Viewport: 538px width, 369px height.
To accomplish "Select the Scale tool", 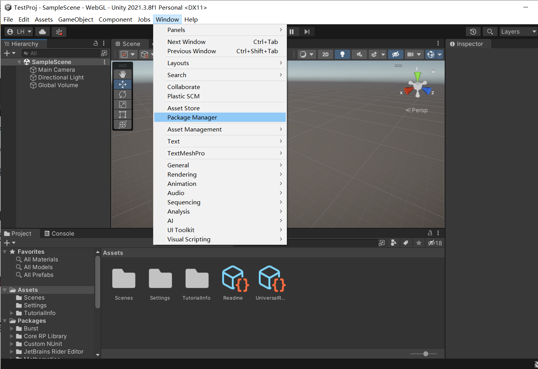I will (x=123, y=104).
